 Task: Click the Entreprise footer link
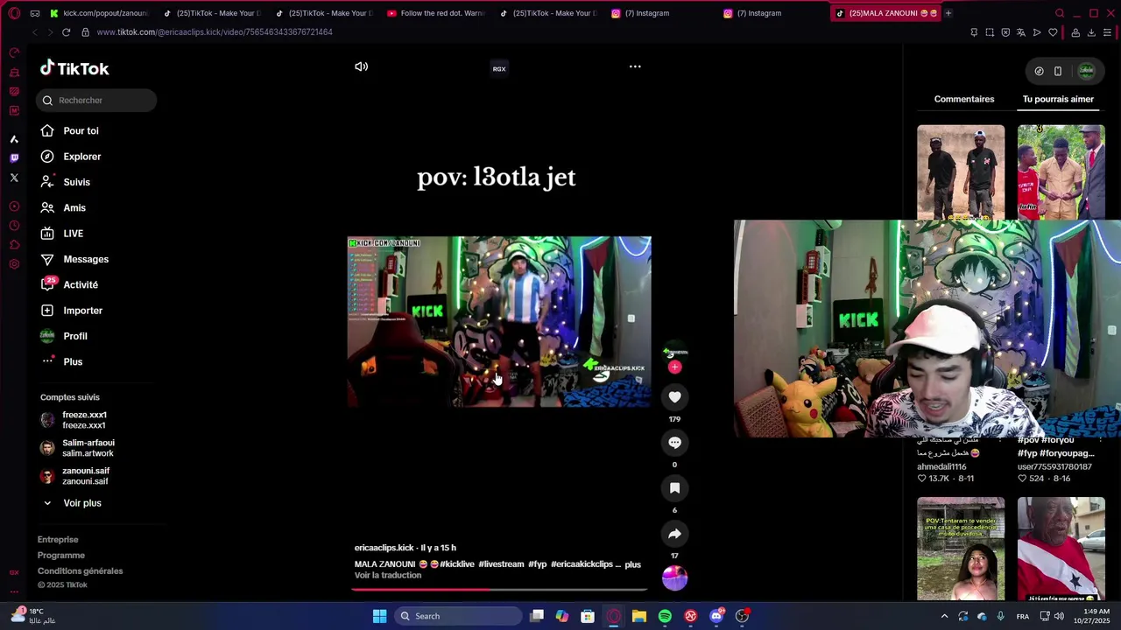58,540
